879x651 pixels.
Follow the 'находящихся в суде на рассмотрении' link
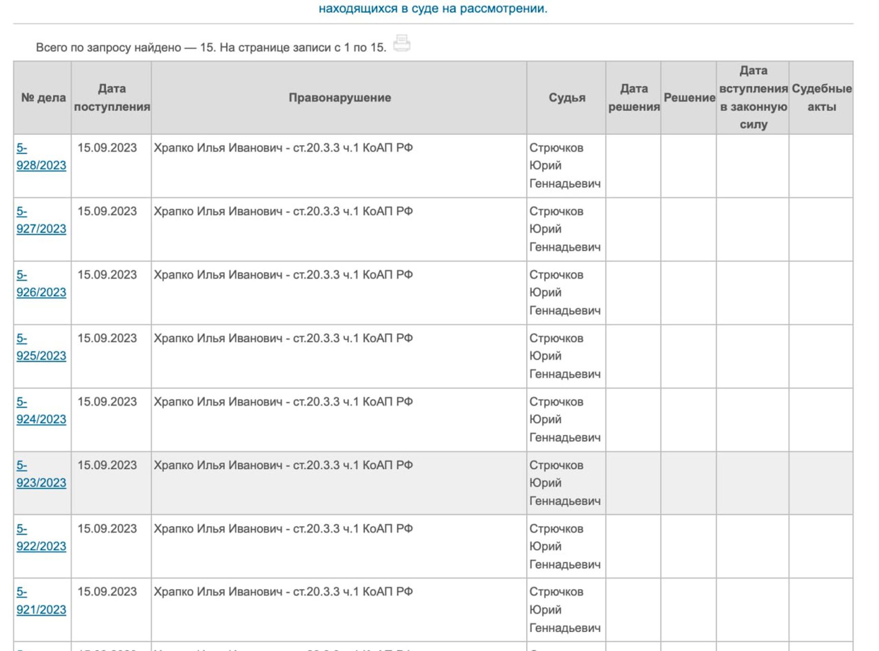click(x=433, y=9)
